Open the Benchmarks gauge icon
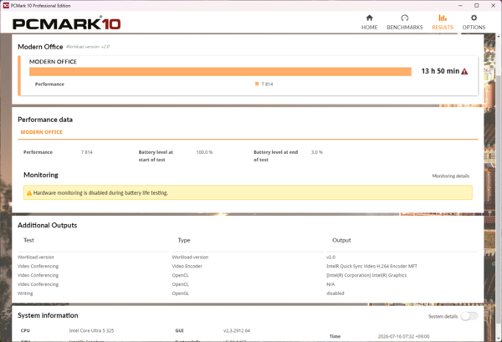The height and width of the screenshot is (342, 502). pyautogui.click(x=405, y=18)
